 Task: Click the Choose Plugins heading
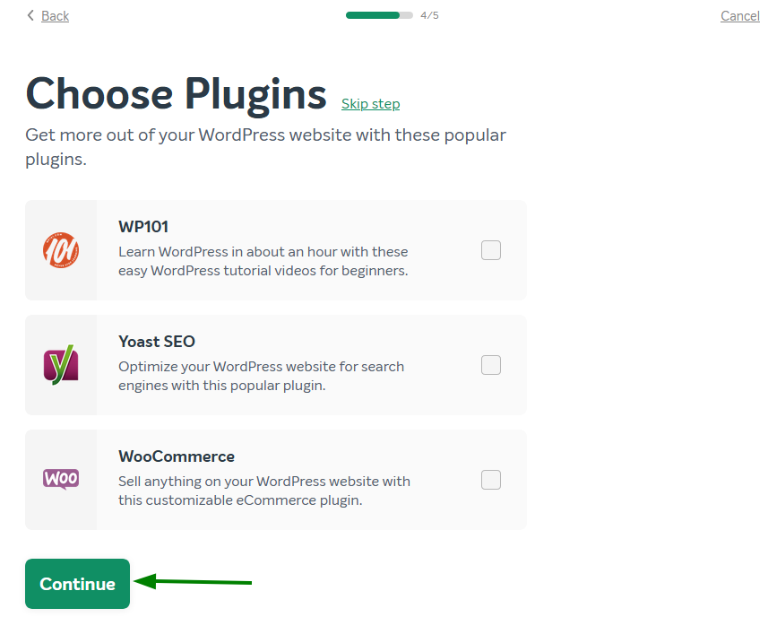click(176, 93)
